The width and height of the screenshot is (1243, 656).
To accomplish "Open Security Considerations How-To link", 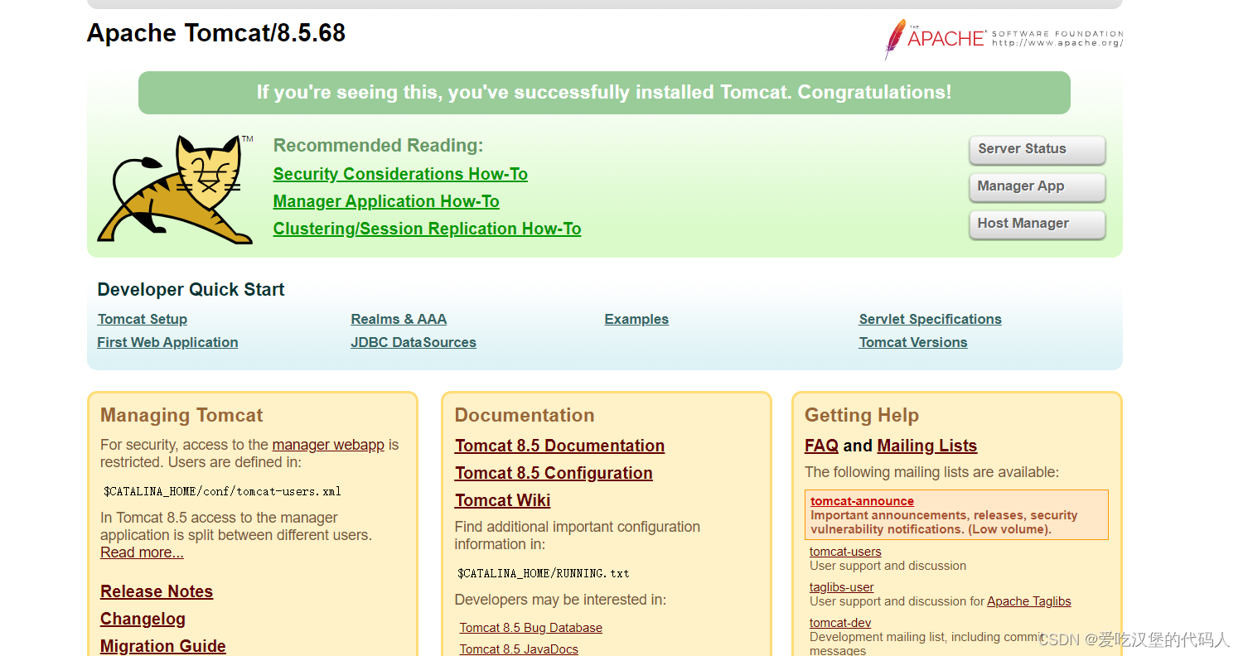I will coord(400,174).
